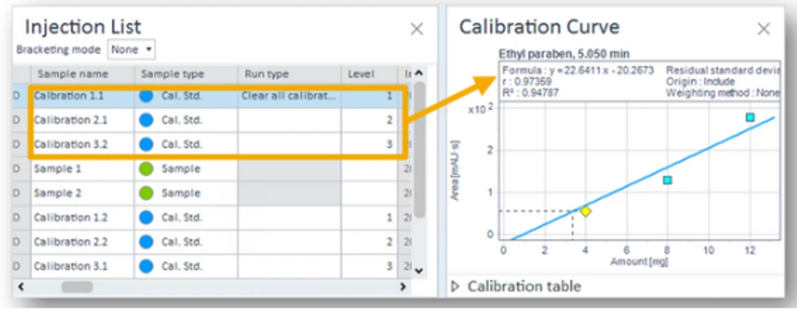This screenshot has height=319, width=797.
Task: Click the blue icon in Calibration 2.1 row
Action: [x=146, y=120]
